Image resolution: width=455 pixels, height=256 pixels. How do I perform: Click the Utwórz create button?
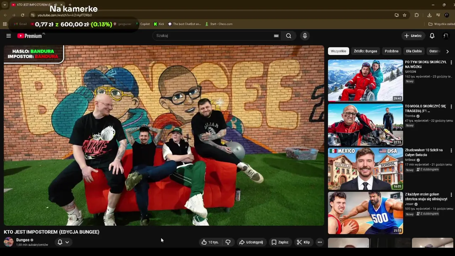[x=413, y=36]
